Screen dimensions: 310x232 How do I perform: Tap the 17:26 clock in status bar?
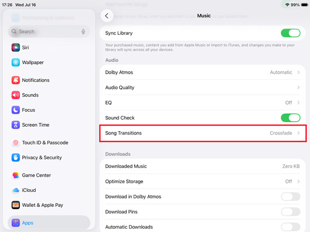tap(7, 5)
